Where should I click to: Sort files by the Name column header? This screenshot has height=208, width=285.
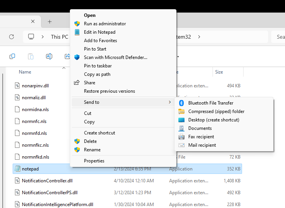click(25, 72)
